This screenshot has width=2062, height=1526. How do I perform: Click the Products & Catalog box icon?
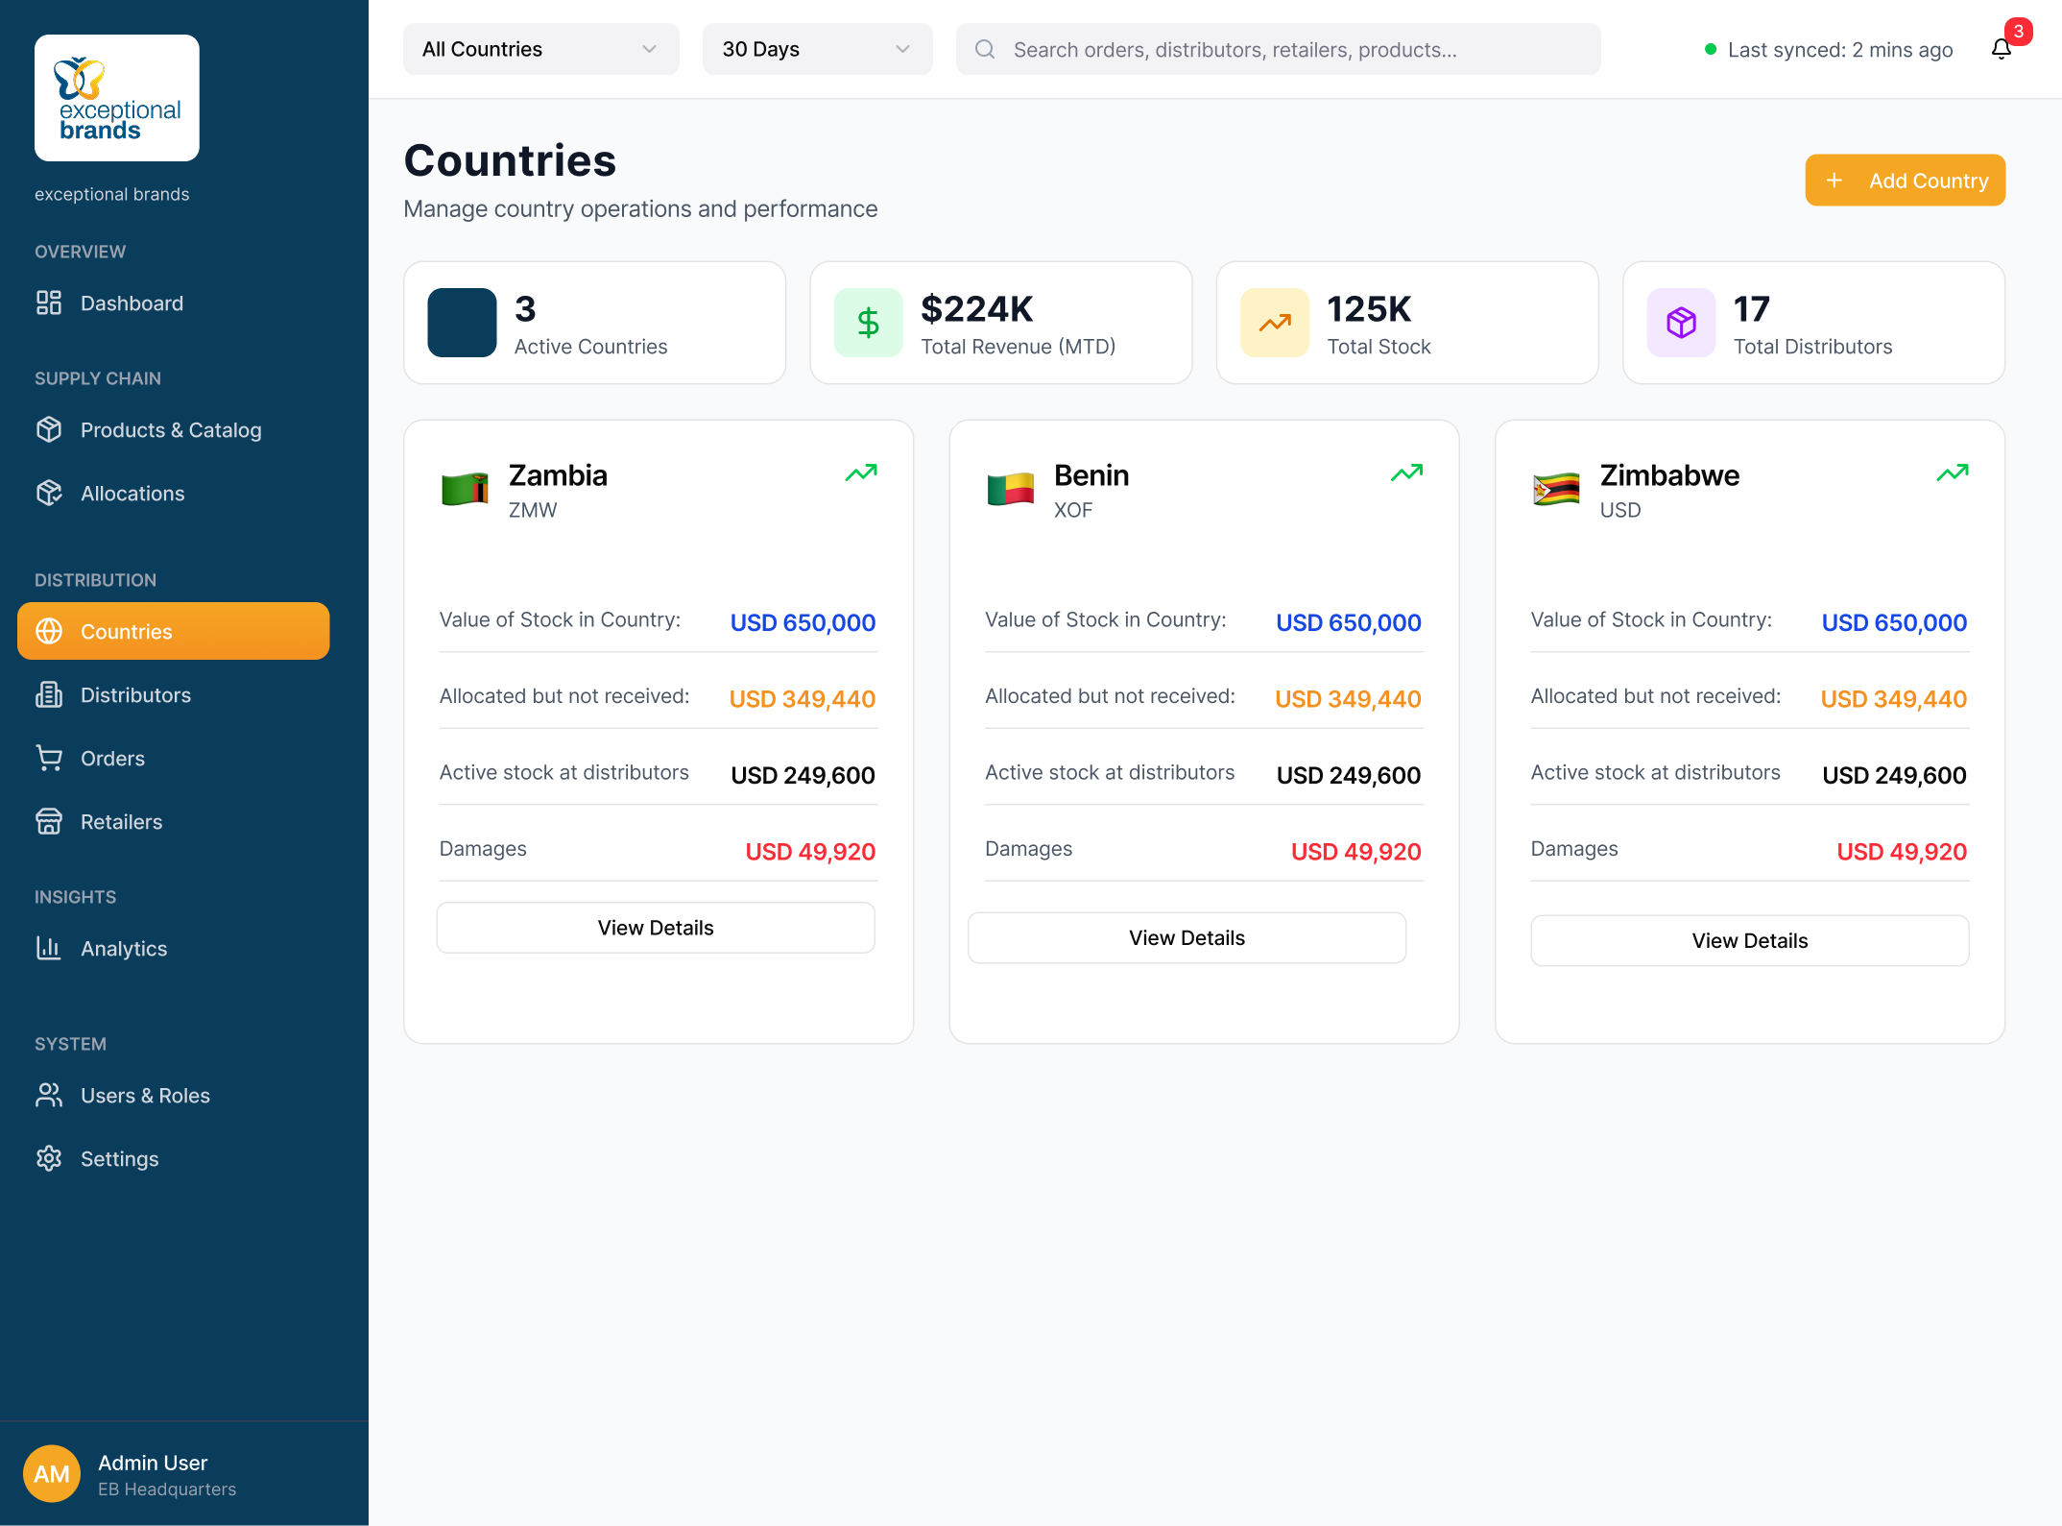(49, 429)
